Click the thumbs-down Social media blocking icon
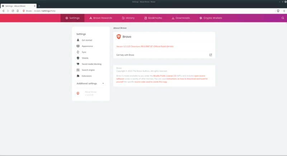287x156 pixels. coord(78,64)
